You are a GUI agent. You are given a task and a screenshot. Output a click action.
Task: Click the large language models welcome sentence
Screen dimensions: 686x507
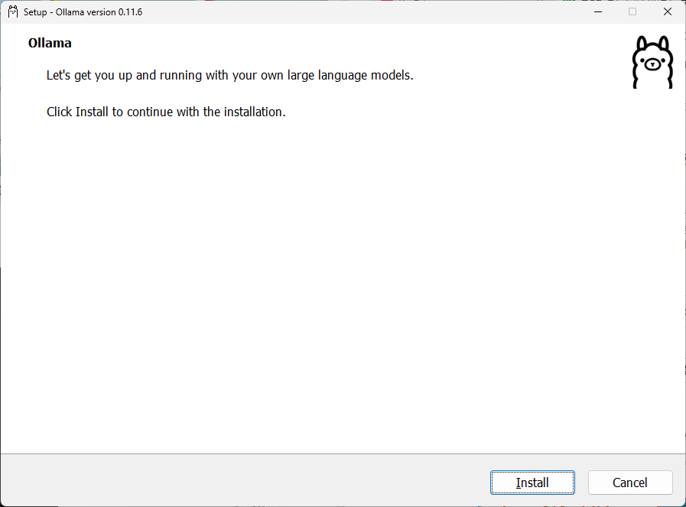229,75
